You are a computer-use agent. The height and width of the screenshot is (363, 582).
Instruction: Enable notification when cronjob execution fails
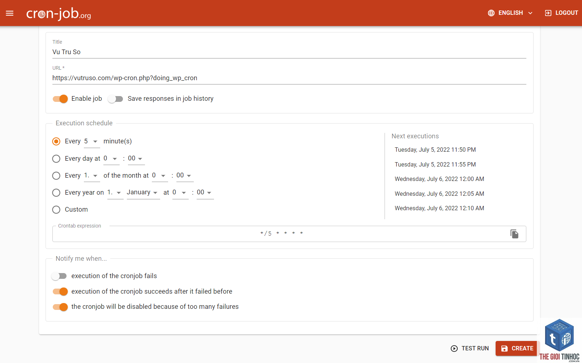point(59,276)
